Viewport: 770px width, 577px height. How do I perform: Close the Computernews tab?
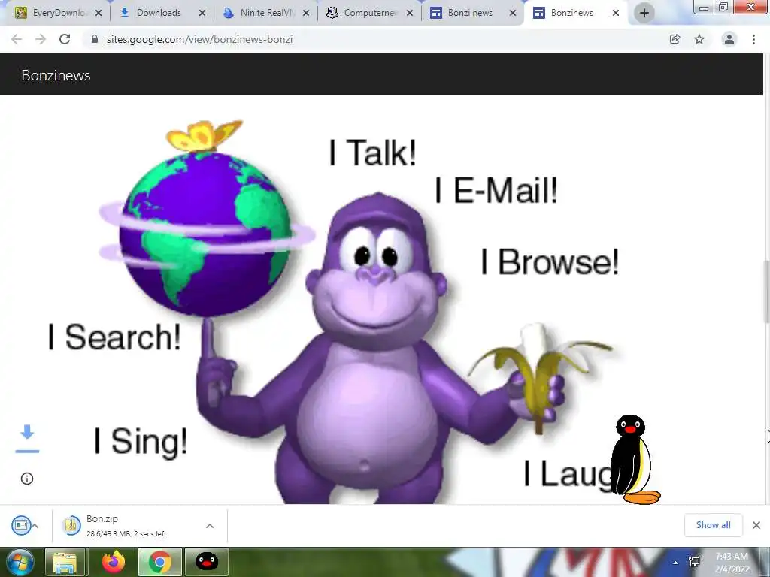tap(410, 13)
